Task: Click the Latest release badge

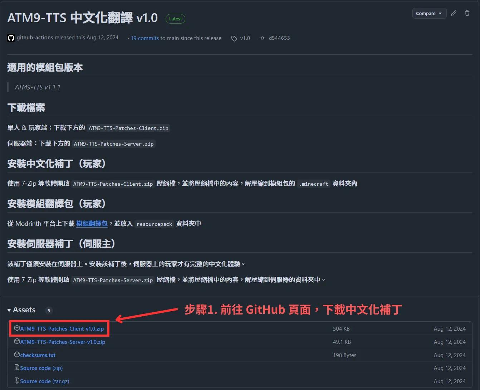Action: tap(175, 19)
